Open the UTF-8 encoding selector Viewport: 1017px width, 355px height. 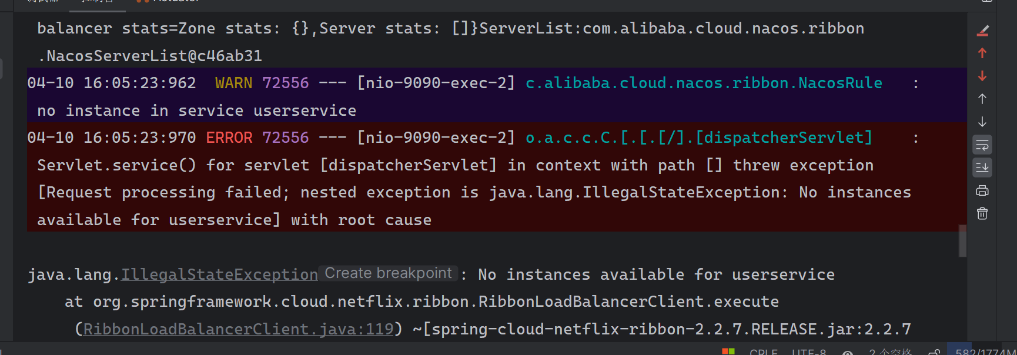click(809, 352)
